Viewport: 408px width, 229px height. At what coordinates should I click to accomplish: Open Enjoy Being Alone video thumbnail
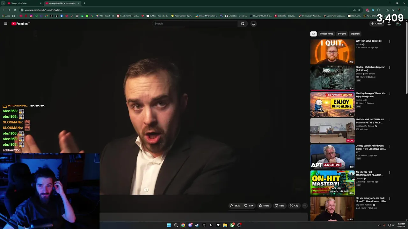click(x=332, y=104)
